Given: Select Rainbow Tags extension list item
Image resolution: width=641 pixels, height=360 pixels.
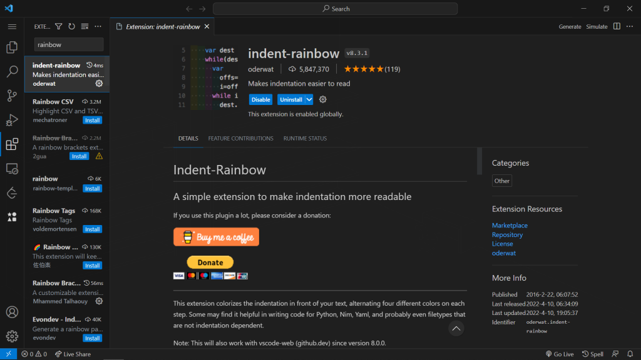Looking at the screenshot, I should 67,219.
